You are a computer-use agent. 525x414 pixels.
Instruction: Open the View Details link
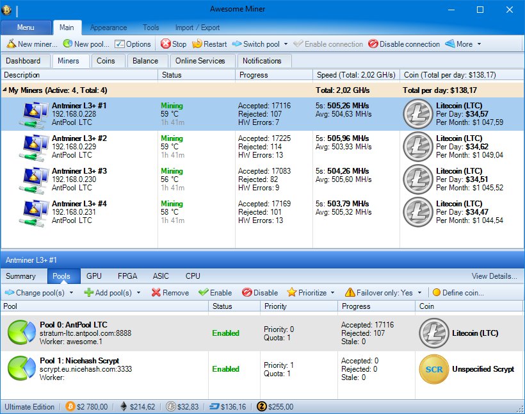[494, 276]
